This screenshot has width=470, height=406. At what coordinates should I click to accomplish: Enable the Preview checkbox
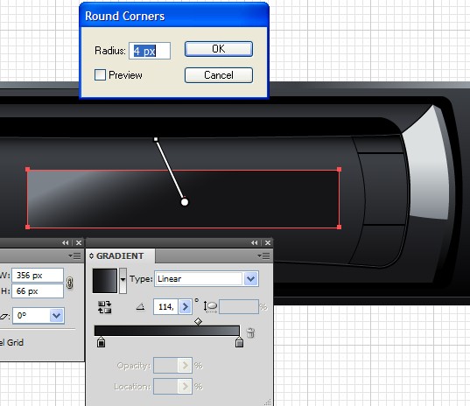tap(100, 75)
